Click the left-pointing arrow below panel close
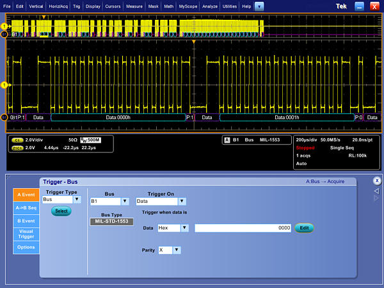 point(377,190)
